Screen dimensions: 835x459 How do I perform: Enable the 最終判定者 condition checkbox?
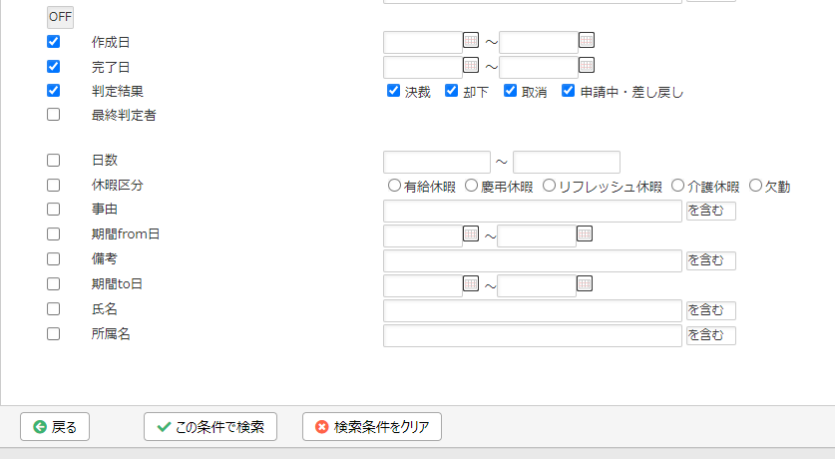click(x=53, y=115)
